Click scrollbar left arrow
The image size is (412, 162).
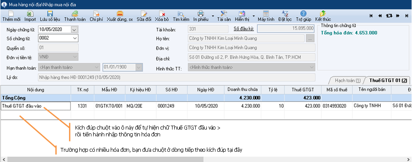tap(3, 159)
